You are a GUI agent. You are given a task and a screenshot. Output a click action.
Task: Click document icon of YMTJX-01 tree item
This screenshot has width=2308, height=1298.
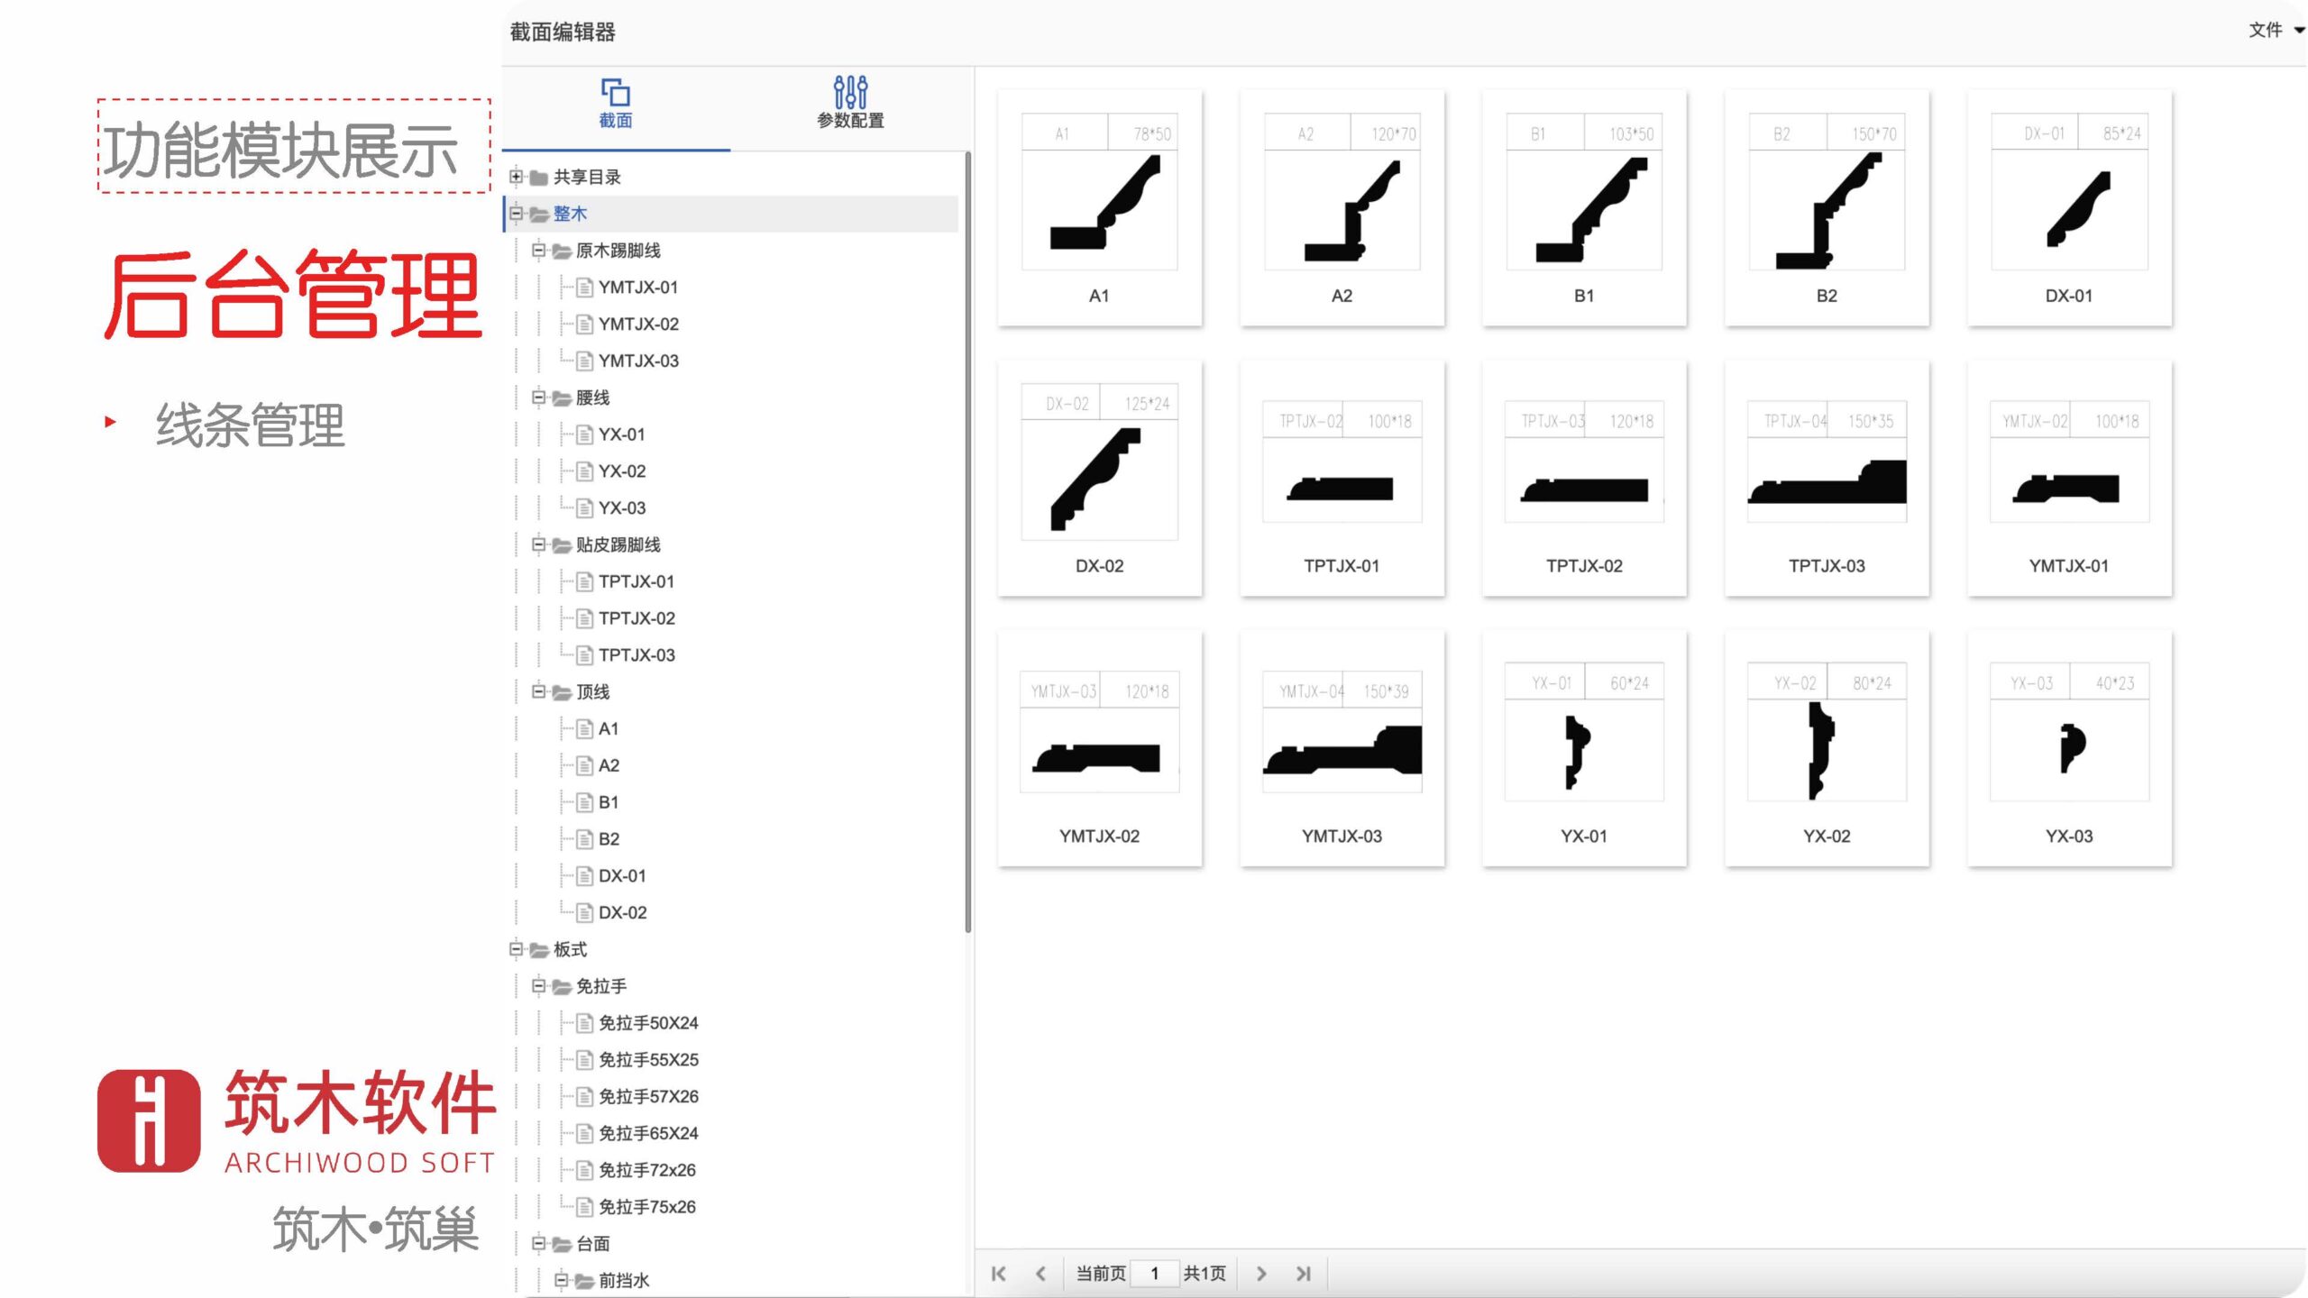(584, 288)
